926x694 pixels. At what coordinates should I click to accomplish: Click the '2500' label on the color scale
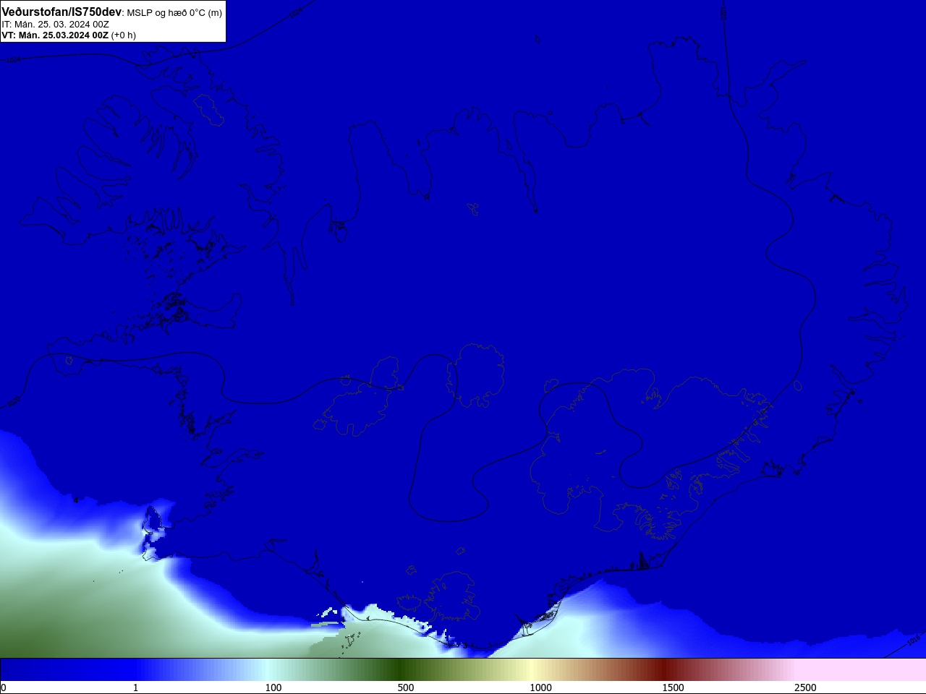805,687
